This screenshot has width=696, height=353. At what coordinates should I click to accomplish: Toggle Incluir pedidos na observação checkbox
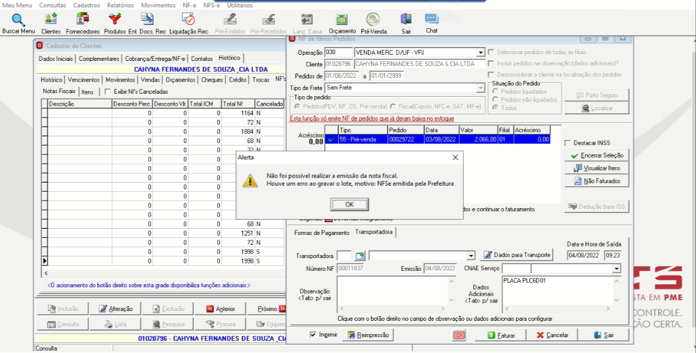[491, 63]
